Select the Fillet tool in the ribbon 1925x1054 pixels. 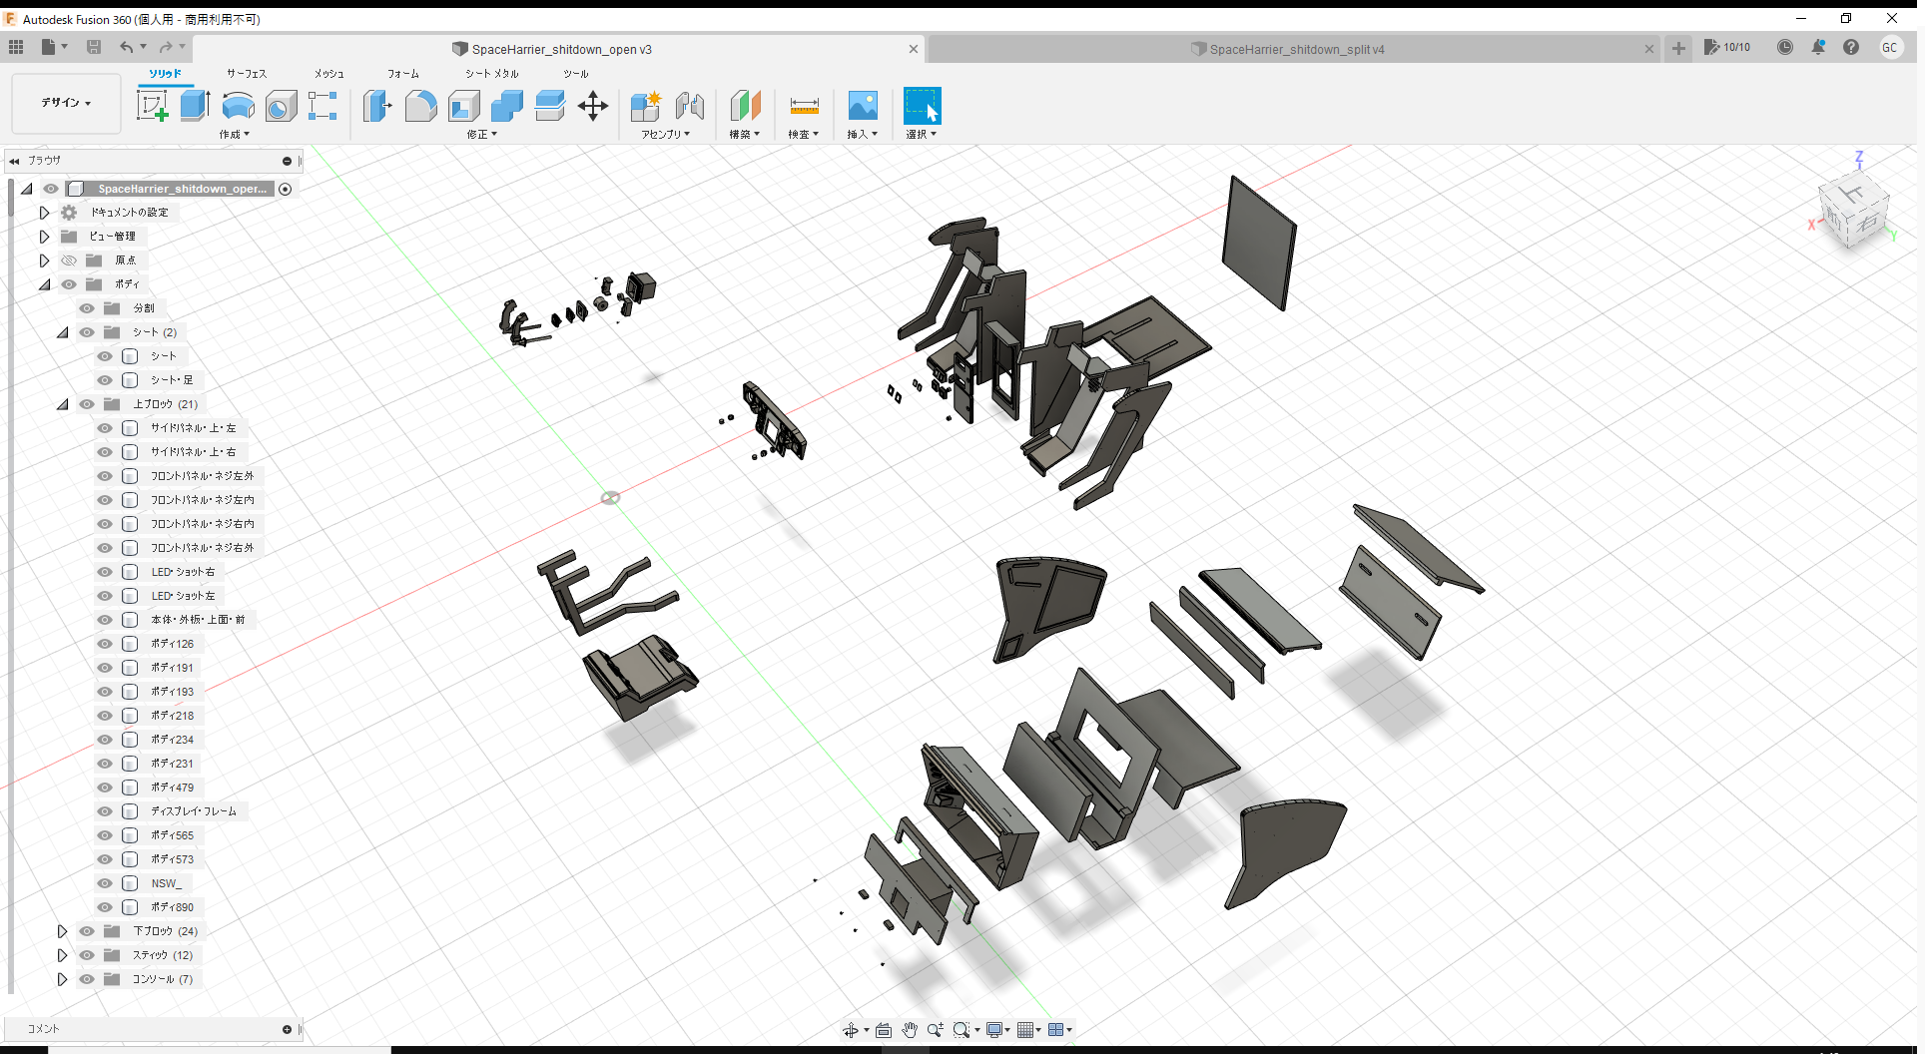(420, 106)
